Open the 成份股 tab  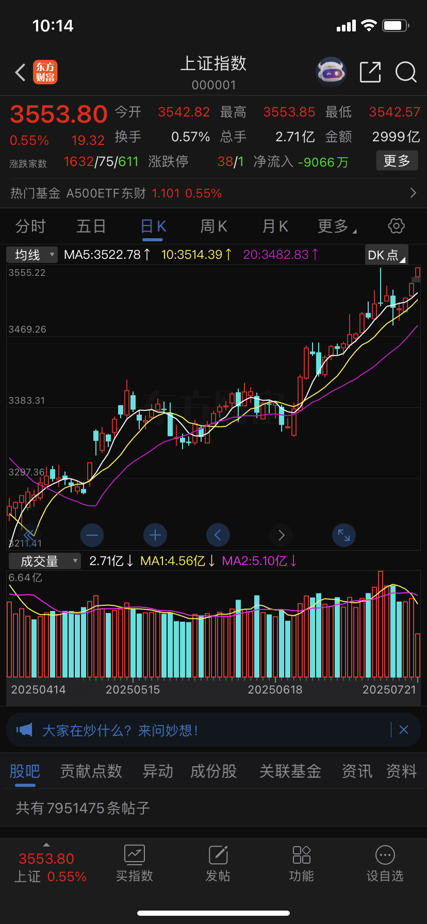pyautogui.click(x=213, y=771)
